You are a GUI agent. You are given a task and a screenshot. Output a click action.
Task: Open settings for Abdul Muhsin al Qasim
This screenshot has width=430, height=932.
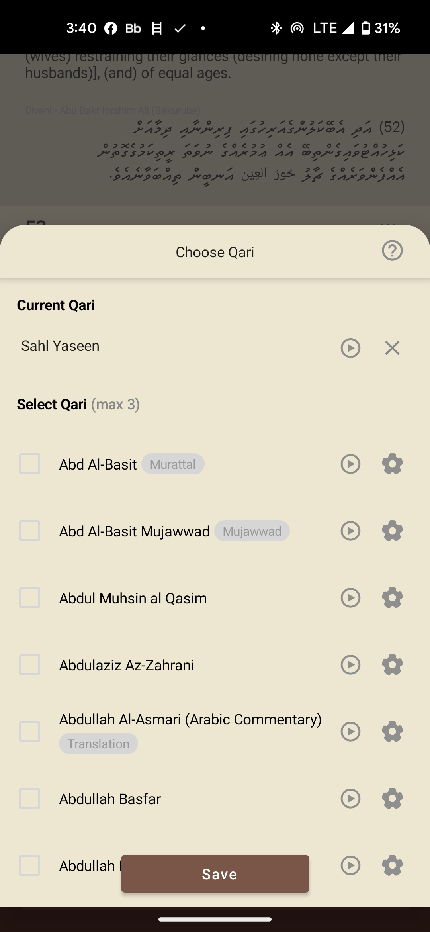tap(392, 598)
